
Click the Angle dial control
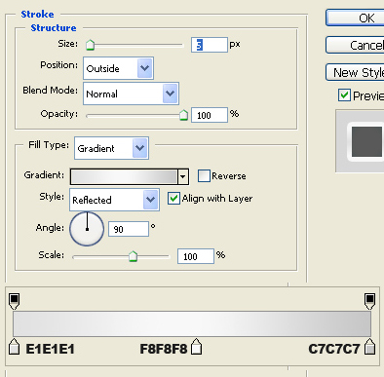coord(87,229)
